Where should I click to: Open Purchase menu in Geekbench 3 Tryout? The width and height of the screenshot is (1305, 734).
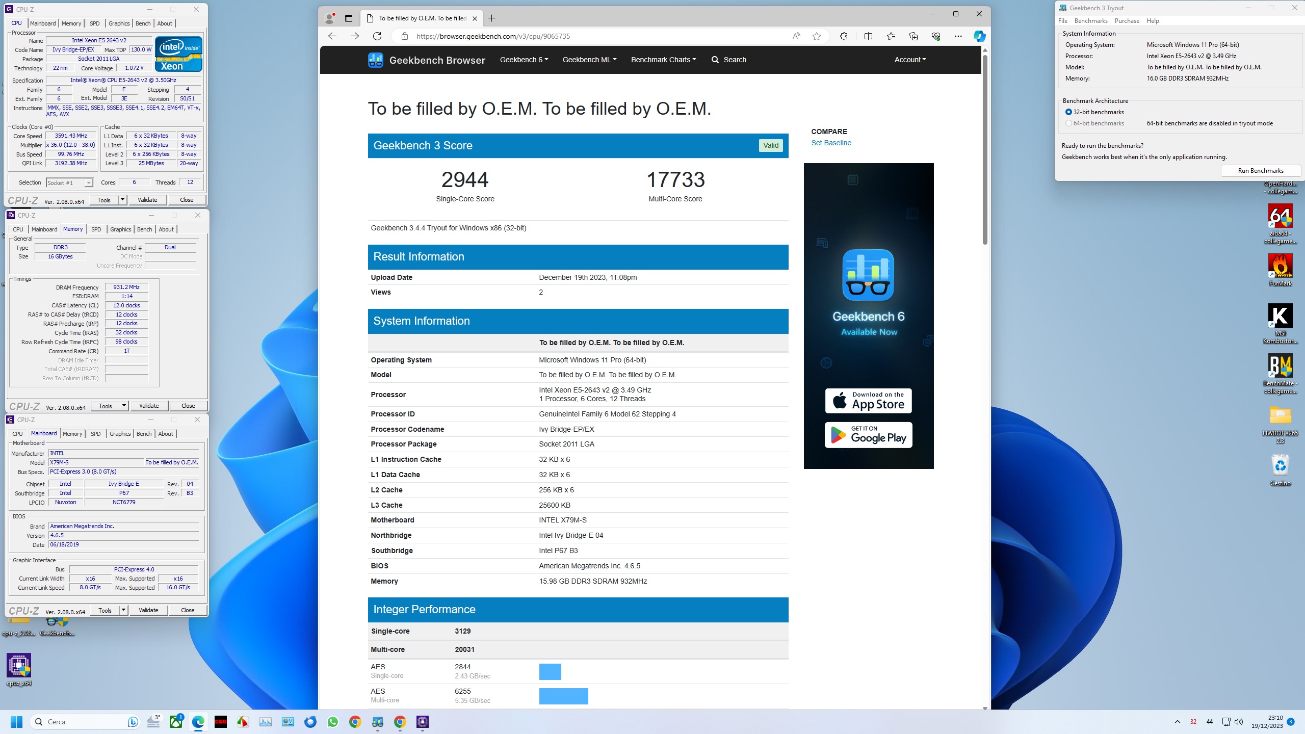(1127, 21)
